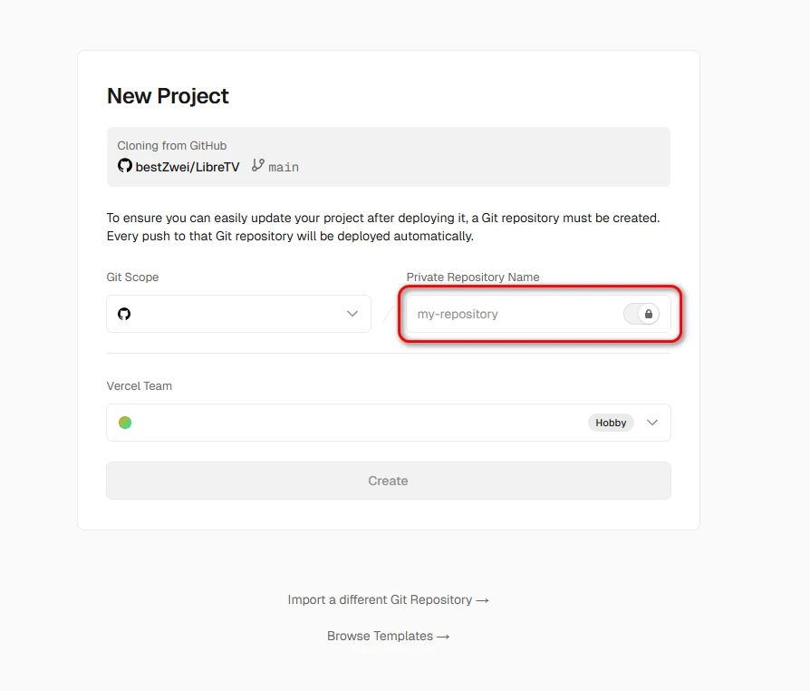Click the GitHub icon beside bestZwei/LibreTV

[x=125, y=166]
